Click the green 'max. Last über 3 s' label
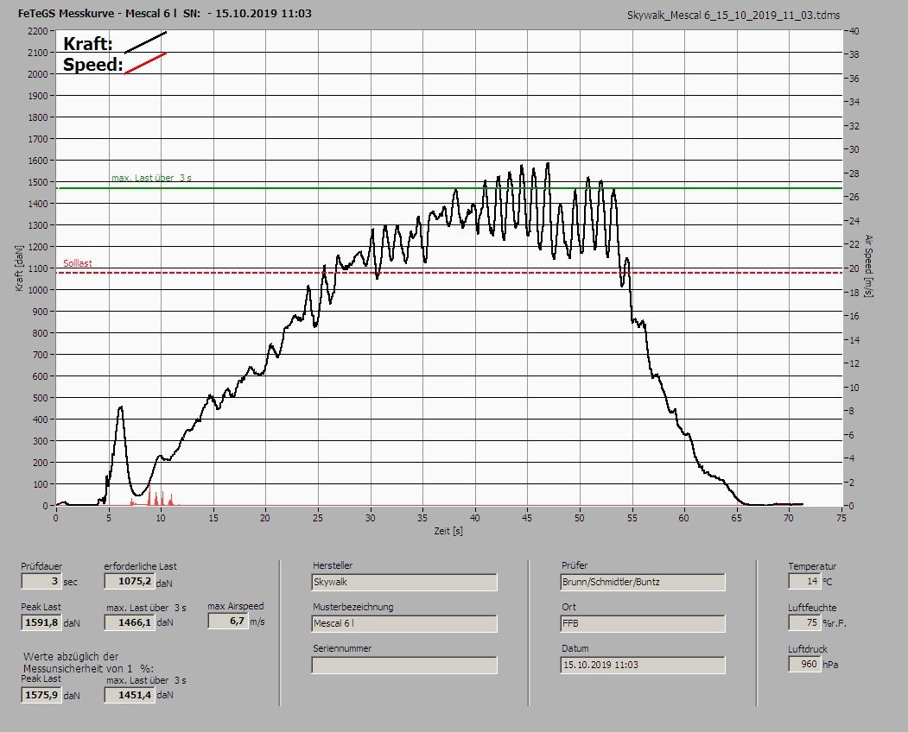Viewport: 908px width, 732px height. [152, 178]
